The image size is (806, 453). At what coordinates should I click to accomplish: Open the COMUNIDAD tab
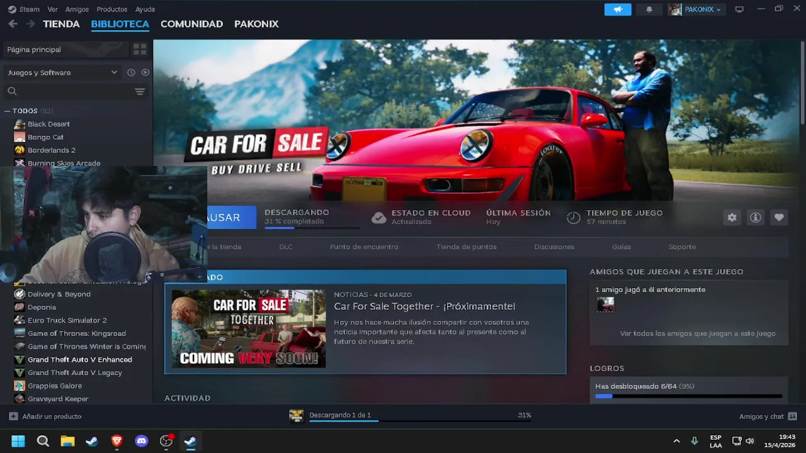point(191,24)
